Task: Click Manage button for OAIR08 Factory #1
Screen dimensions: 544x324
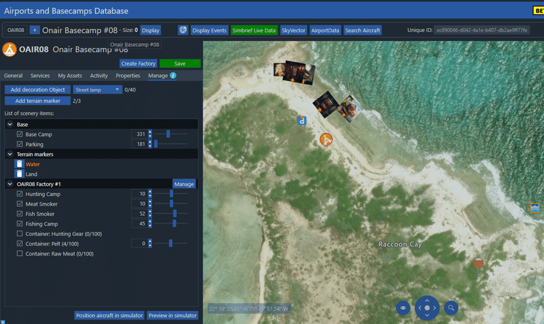Action: (184, 184)
